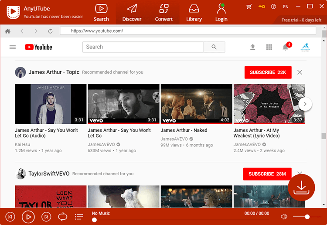Click the shopping cart icon
Viewport: 327px width, 225px height.
[249, 7]
